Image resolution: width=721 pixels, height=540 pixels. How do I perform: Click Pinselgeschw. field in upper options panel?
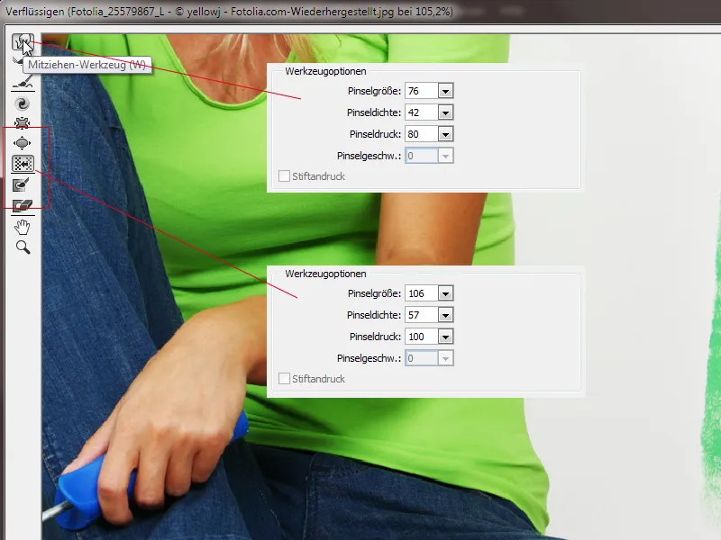pyautogui.click(x=422, y=156)
